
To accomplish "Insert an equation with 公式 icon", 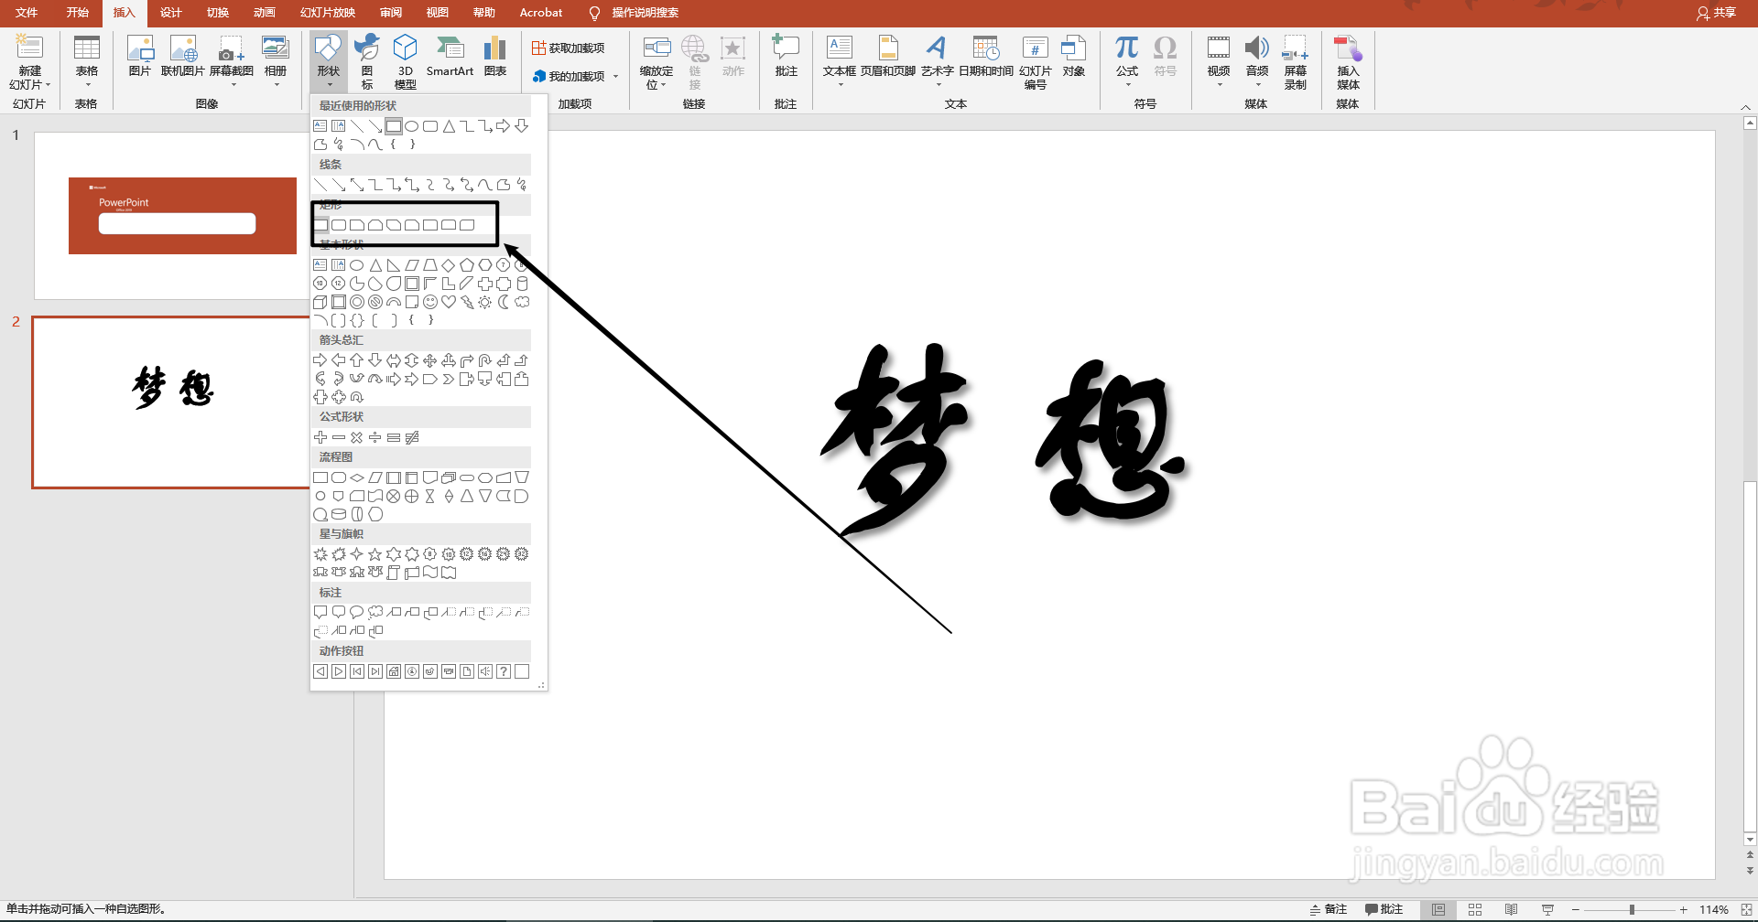I will coord(1126,58).
